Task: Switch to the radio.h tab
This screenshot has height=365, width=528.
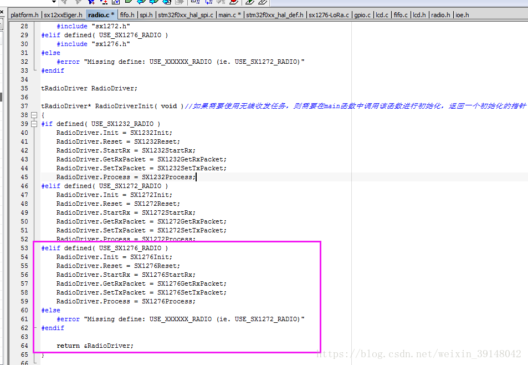Action: point(440,15)
